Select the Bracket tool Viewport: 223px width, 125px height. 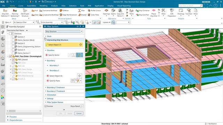[82, 15]
